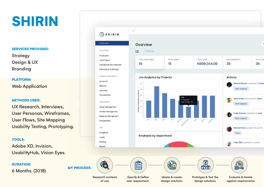Click the Prototype & Test diagram icon
Screen dimensions: 264x187
[x=205, y=165]
